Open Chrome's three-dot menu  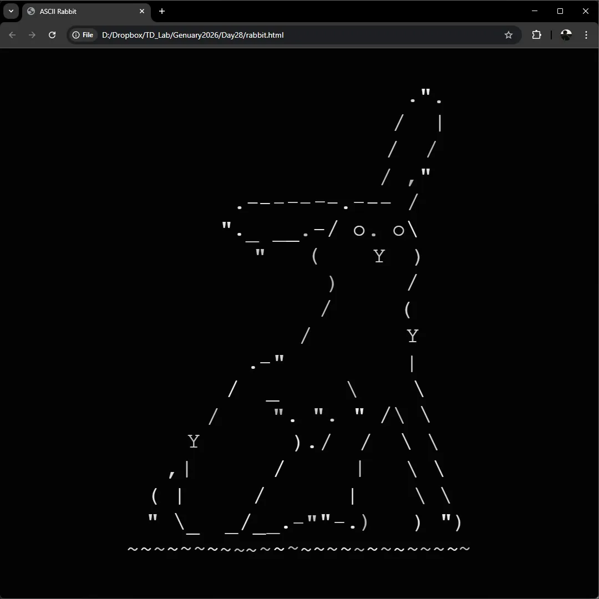586,35
